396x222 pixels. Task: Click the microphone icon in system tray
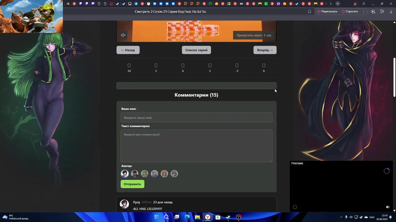point(346,217)
